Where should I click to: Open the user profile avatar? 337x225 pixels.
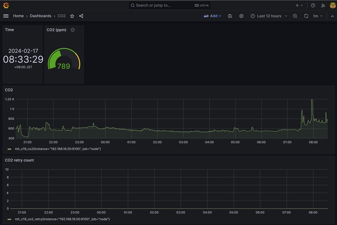click(332, 5)
